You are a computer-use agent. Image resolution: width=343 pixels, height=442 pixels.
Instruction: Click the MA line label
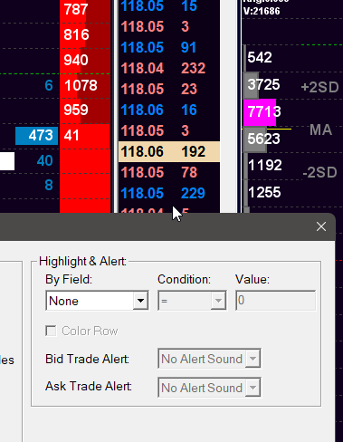point(320,130)
